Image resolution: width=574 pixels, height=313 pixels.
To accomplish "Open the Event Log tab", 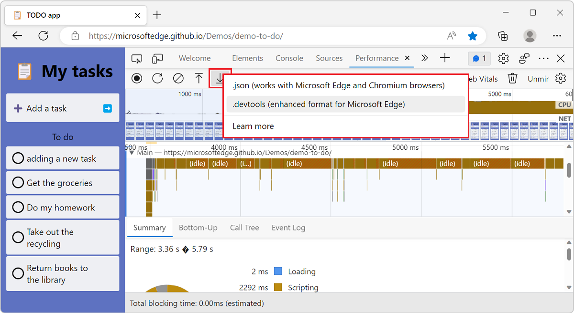I will tap(288, 228).
